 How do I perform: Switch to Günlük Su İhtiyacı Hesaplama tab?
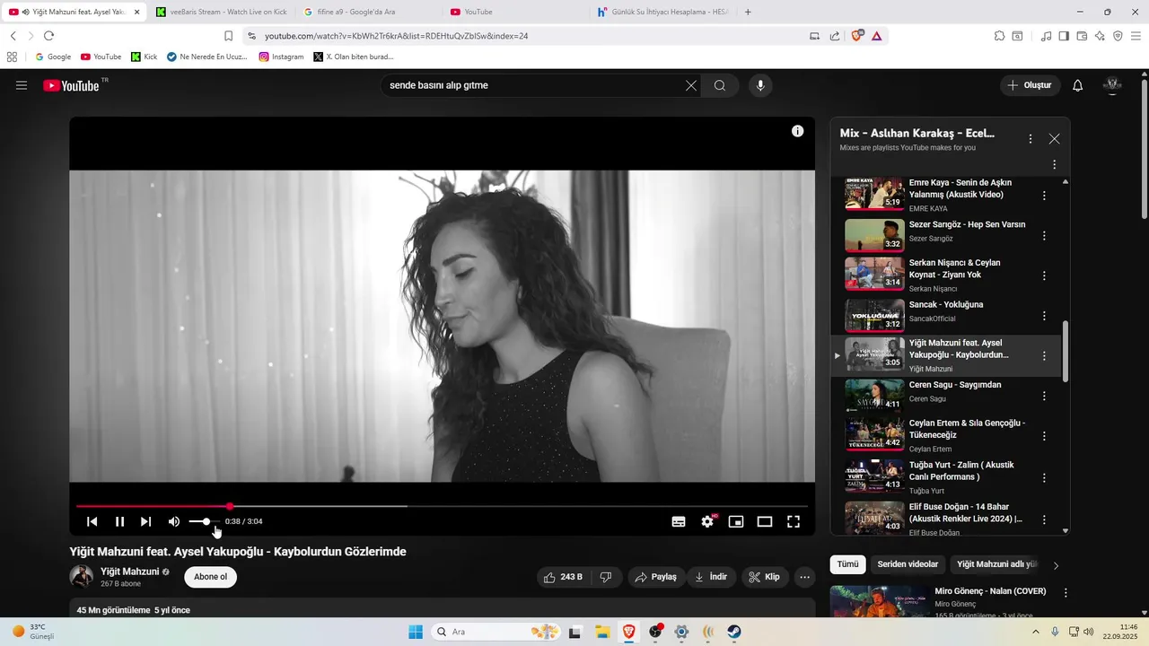(x=662, y=12)
